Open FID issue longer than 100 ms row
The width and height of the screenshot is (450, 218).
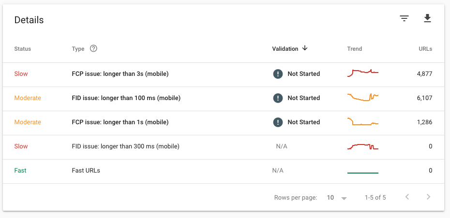click(224, 99)
